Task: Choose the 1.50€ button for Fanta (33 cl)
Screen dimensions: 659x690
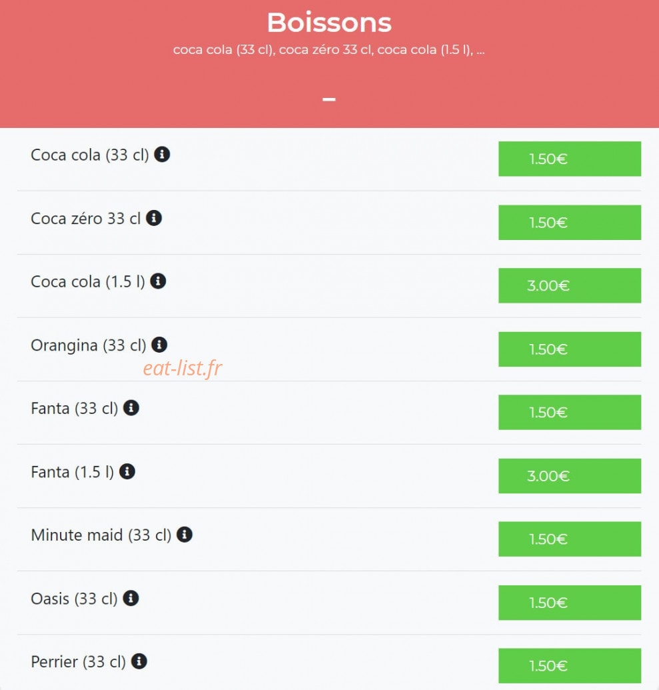Action: (x=570, y=412)
